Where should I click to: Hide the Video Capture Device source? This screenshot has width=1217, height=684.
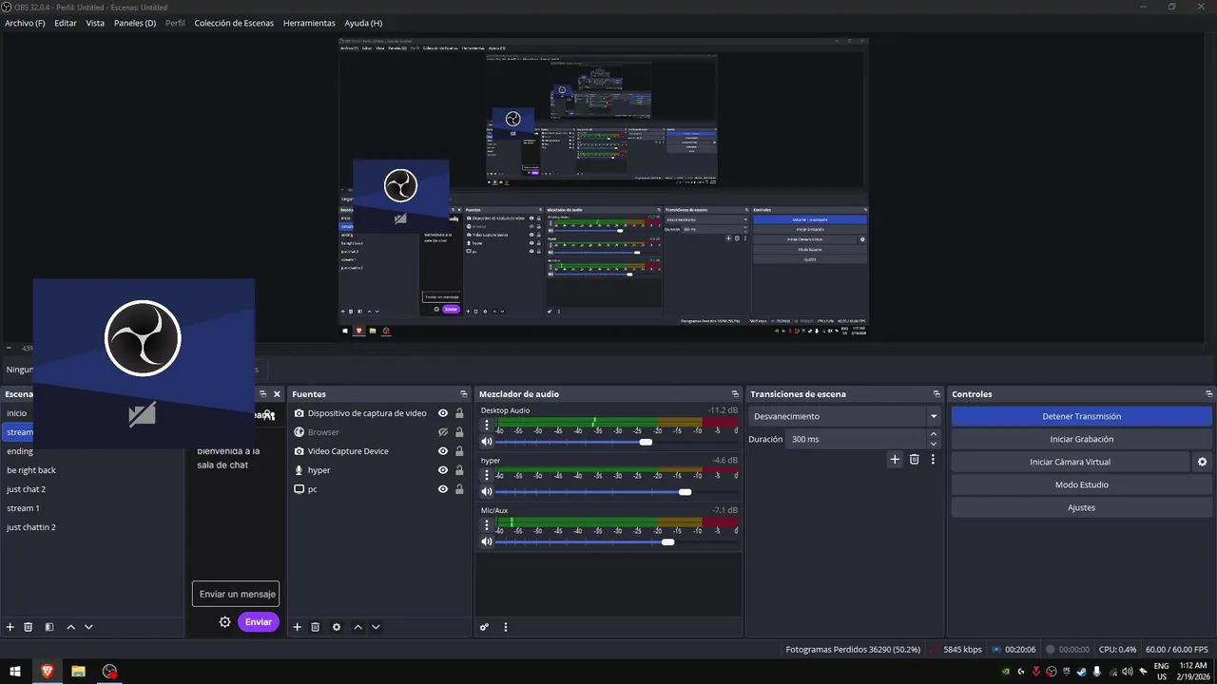pyautogui.click(x=443, y=451)
